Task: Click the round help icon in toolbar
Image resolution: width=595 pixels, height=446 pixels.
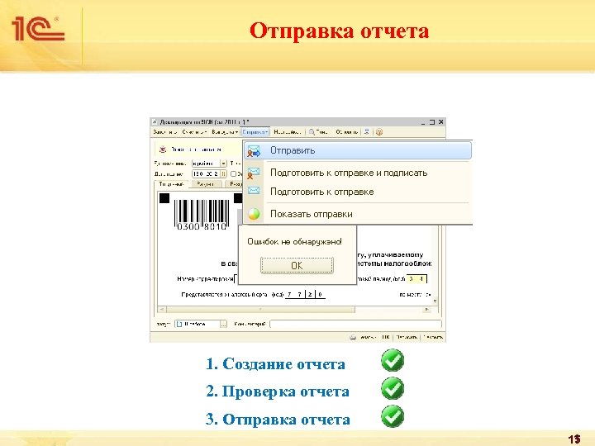Action: pyautogui.click(x=379, y=132)
